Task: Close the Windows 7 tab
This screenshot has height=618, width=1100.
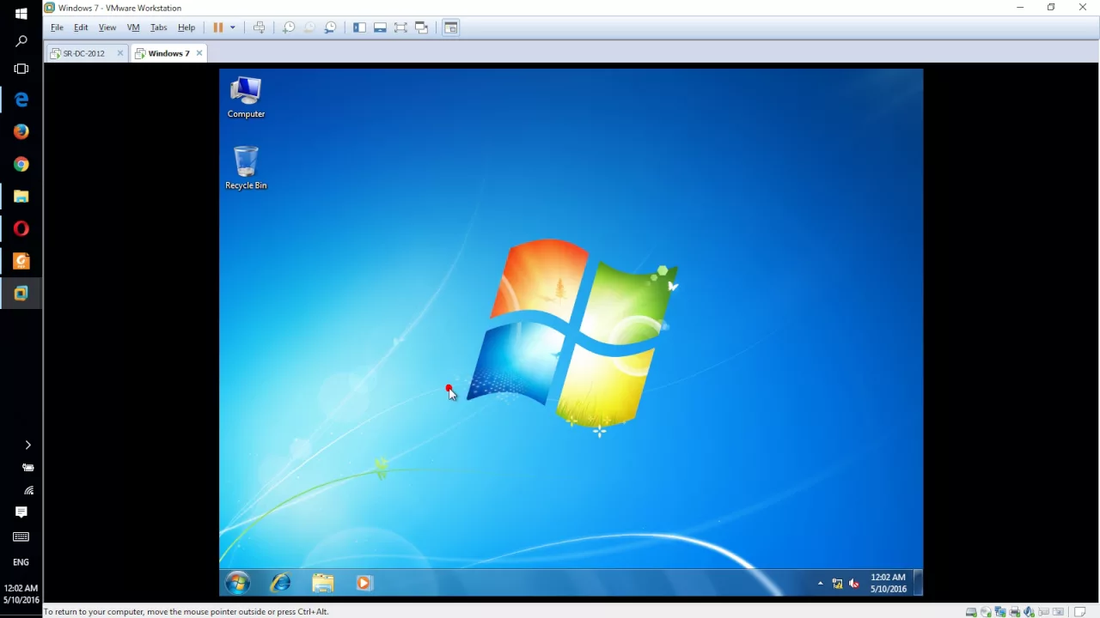Action: [x=199, y=53]
